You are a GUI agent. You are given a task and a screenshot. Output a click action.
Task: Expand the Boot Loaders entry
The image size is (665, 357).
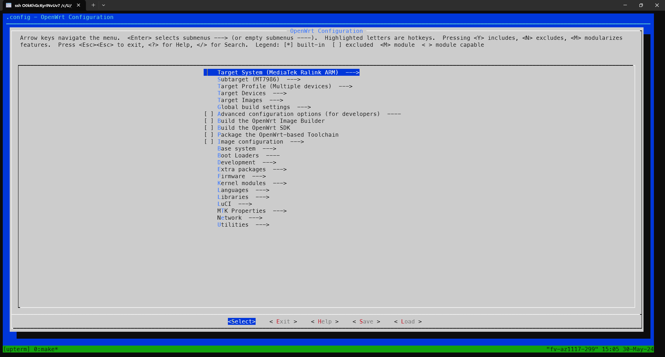(248, 155)
